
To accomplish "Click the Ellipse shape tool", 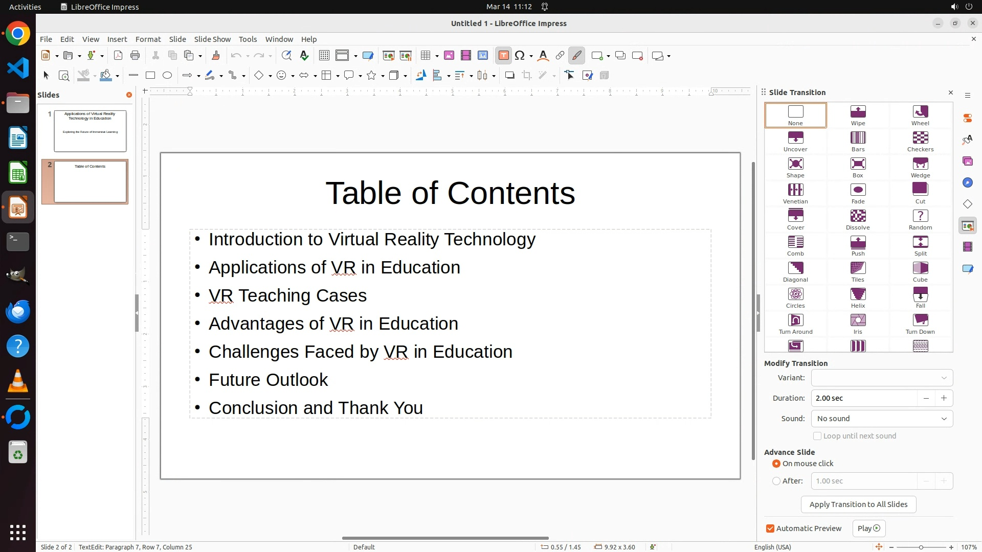I will pos(167,76).
